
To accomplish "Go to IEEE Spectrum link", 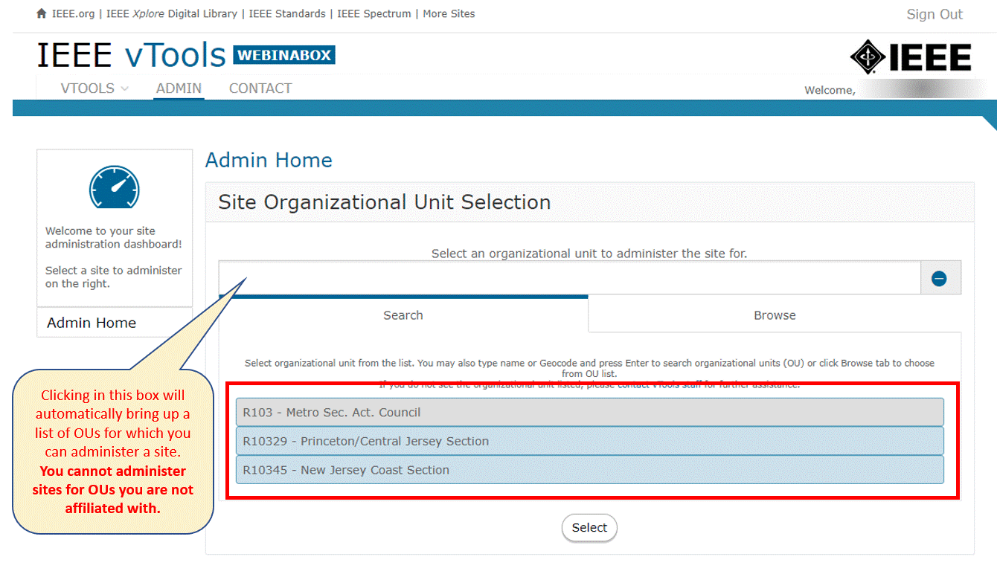I will coord(374,14).
